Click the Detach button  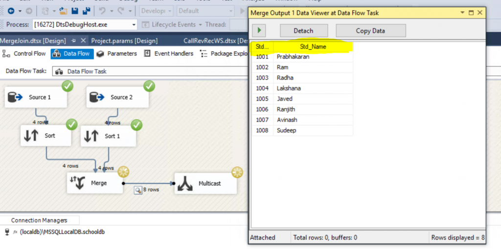pyautogui.click(x=304, y=31)
